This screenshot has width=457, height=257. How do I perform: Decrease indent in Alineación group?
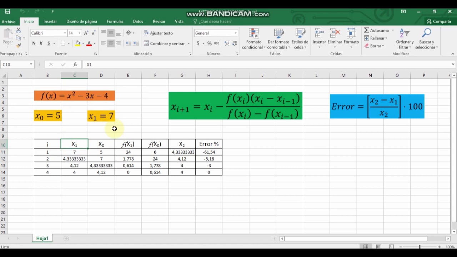tap(129, 44)
